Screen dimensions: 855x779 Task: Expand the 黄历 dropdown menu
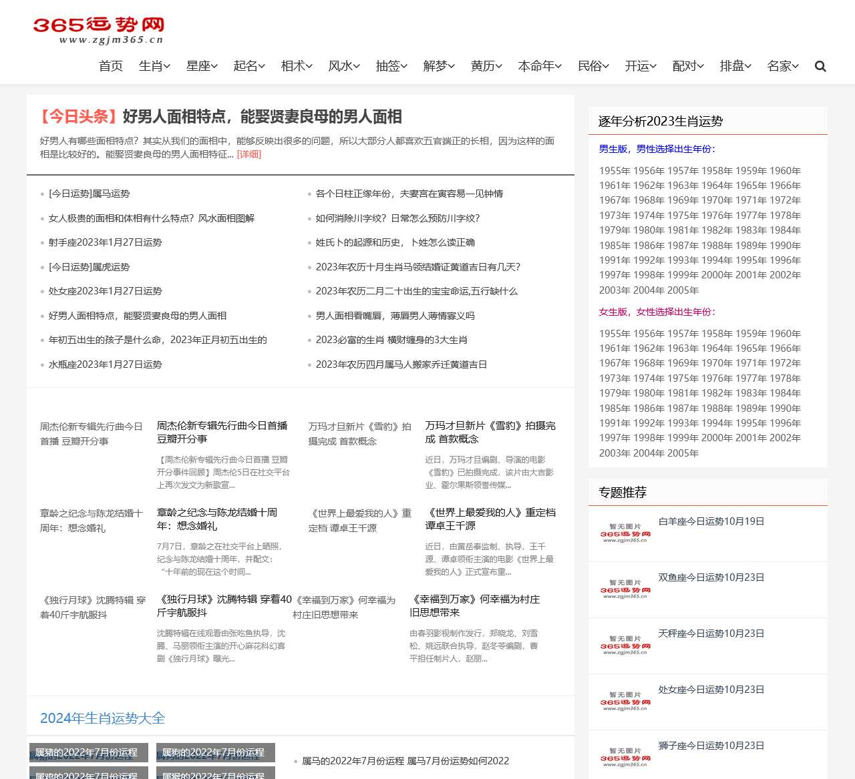pyautogui.click(x=486, y=66)
